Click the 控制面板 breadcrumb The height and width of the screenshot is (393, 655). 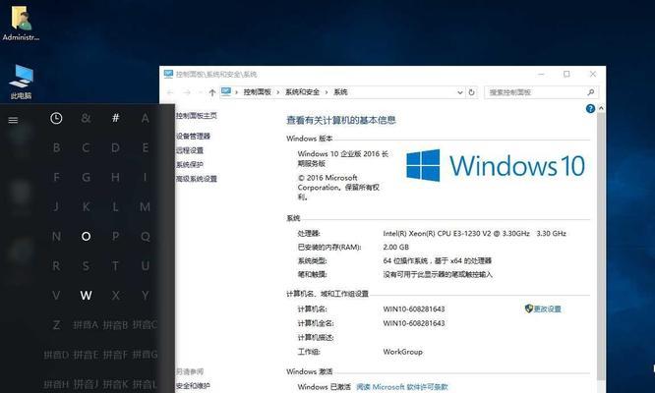pos(258,92)
